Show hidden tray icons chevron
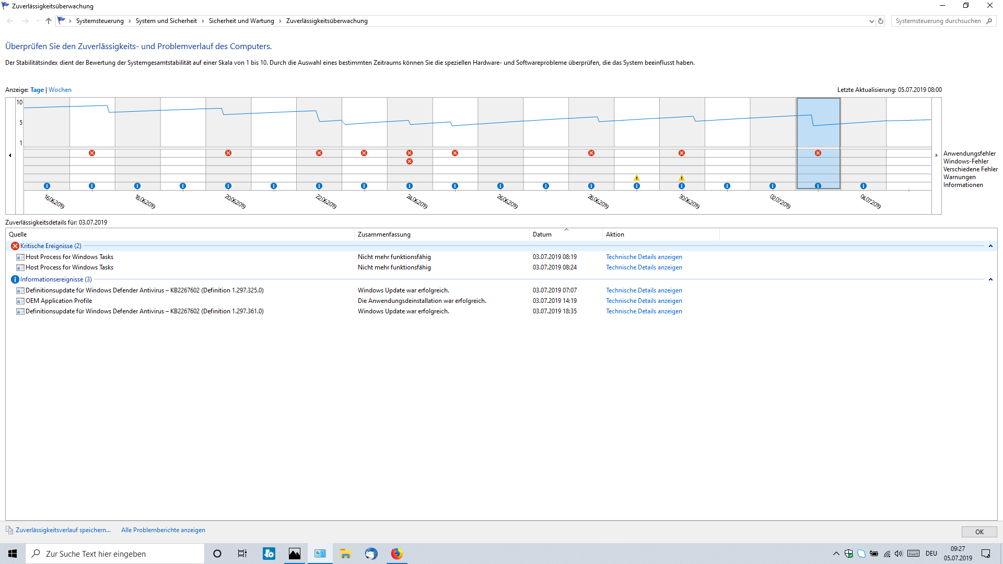1003x564 pixels. pyautogui.click(x=836, y=554)
